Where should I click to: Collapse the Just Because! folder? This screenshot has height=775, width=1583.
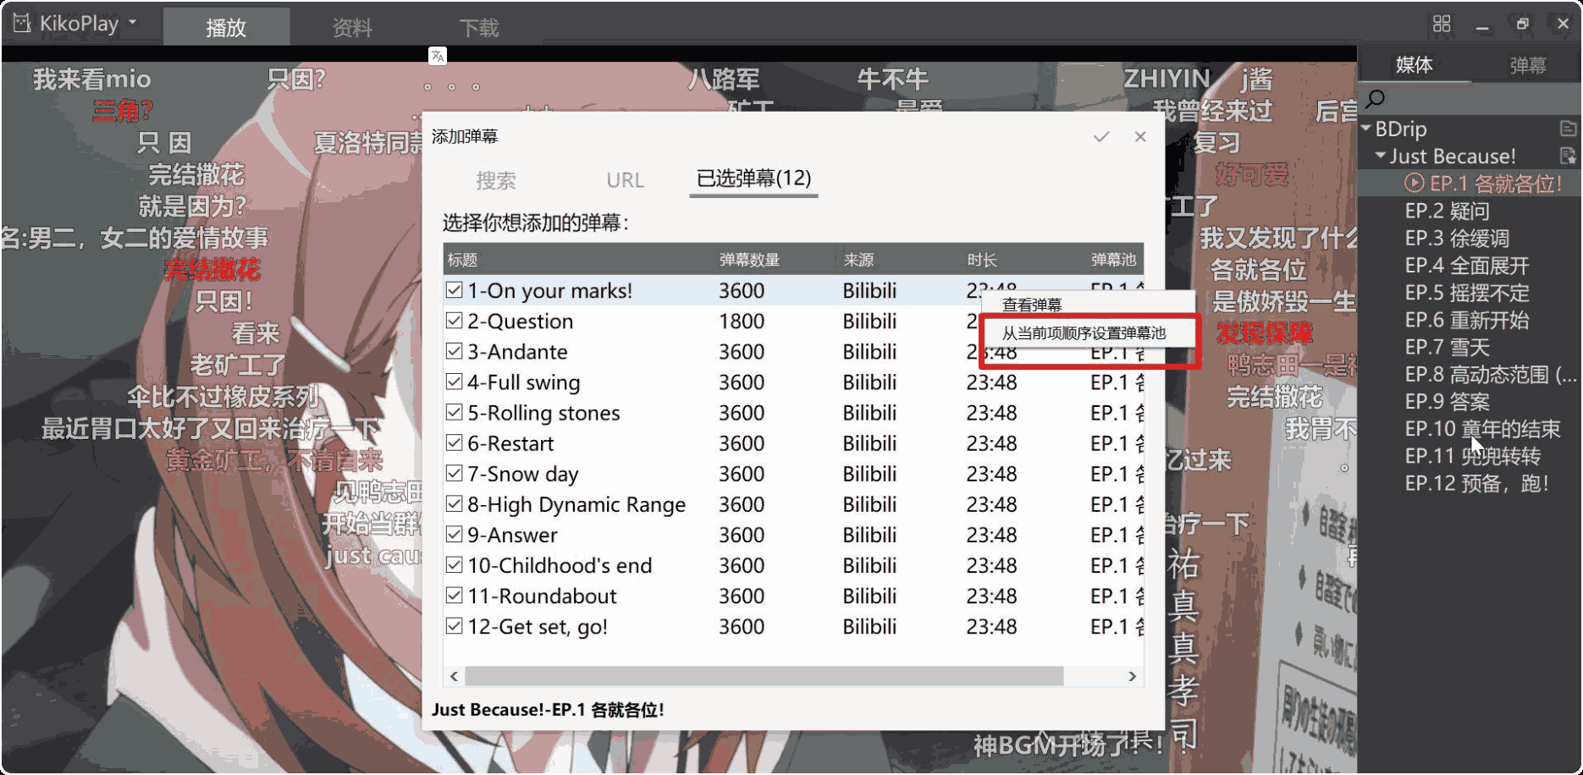[1381, 156]
